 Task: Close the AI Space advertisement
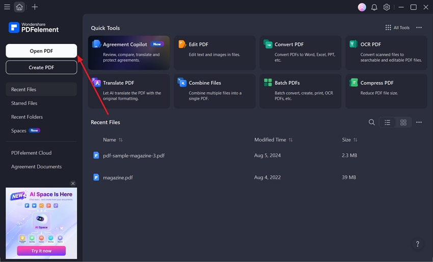tap(73, 183)
